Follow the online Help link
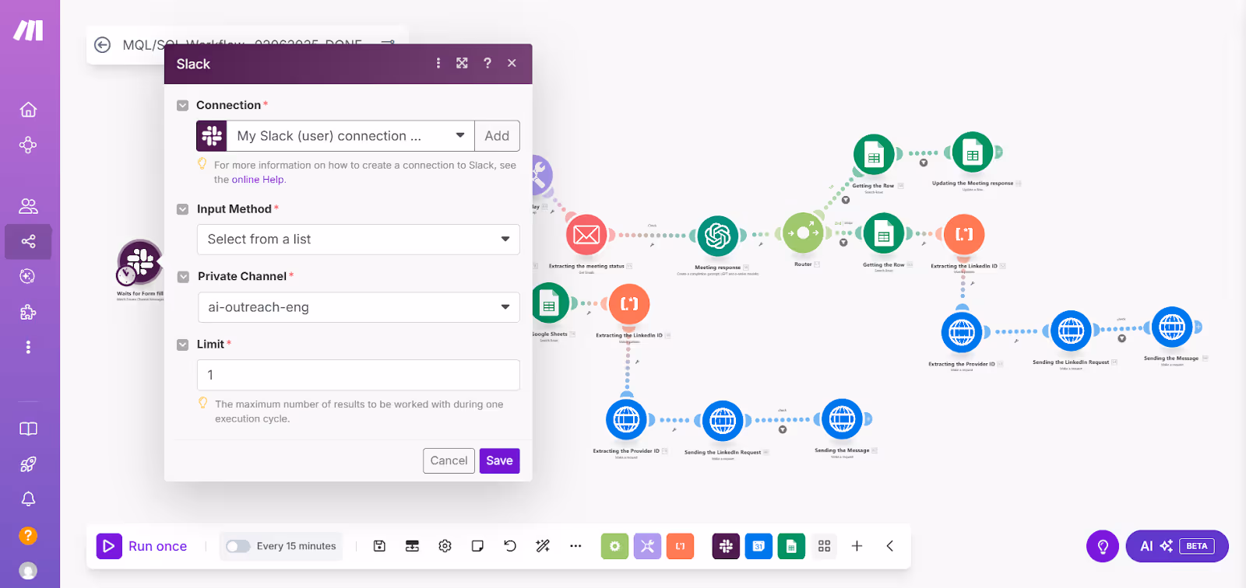The image size is (1246, 588). [258, 180]
